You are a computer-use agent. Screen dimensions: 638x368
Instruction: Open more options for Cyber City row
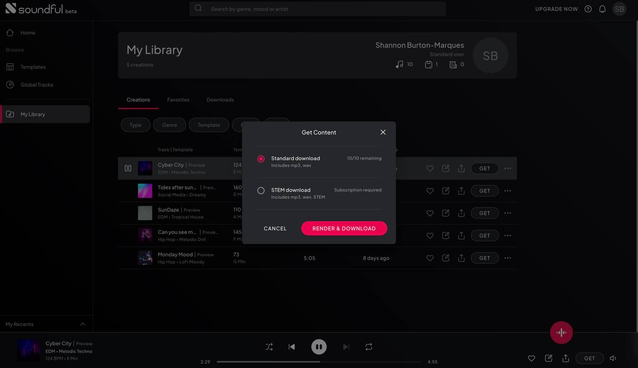coord(507,168)
